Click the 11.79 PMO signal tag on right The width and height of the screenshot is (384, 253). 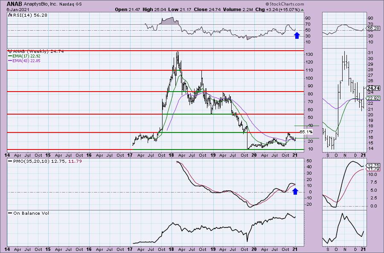pyautogui.click(x=373, y=169)
